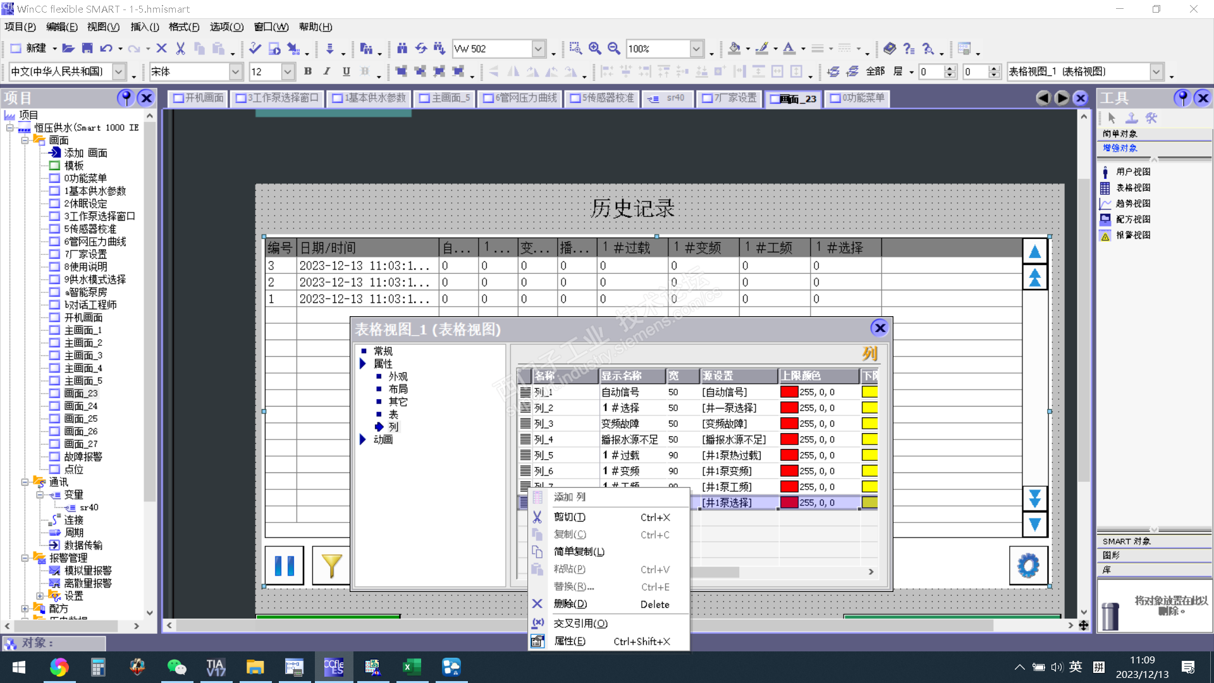Click the save project icon in toolbar
Image resolution: width=1214 pixels, height=683 pixels.
click(x=87, y=49)
